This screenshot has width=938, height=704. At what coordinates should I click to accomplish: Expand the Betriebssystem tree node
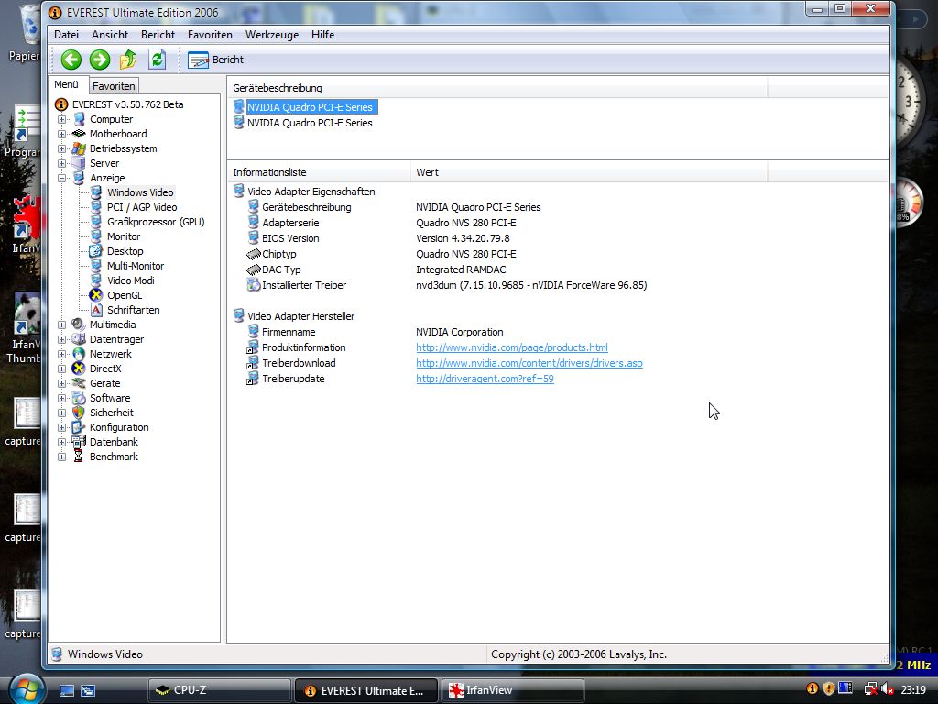[x=61, y=148]
